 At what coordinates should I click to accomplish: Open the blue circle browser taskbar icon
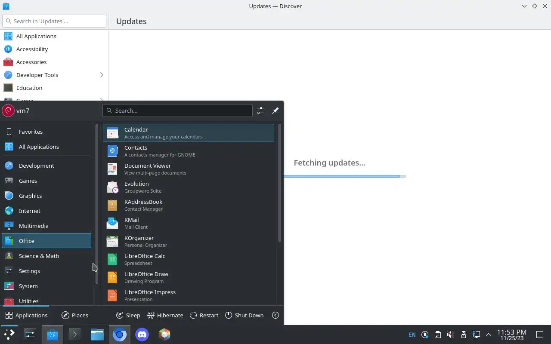click(x=120, y=335)
